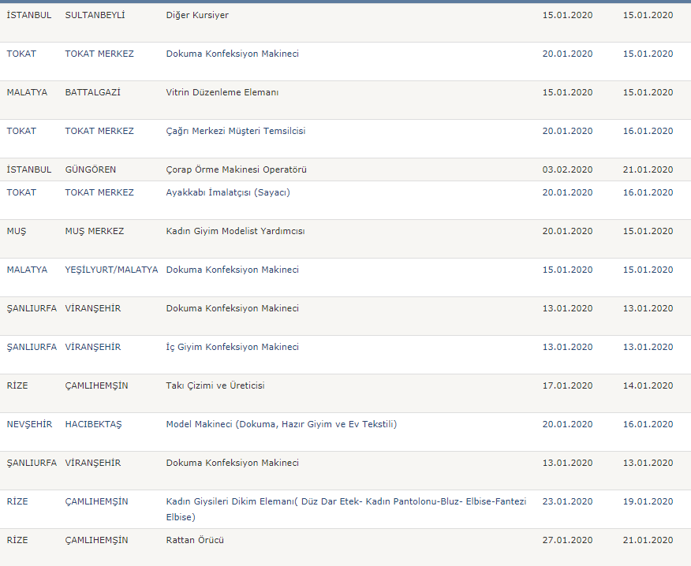
Task: Click the 27.01.2020 date in Rattan row
Action: pyautogui.click(x=567, y=540)
